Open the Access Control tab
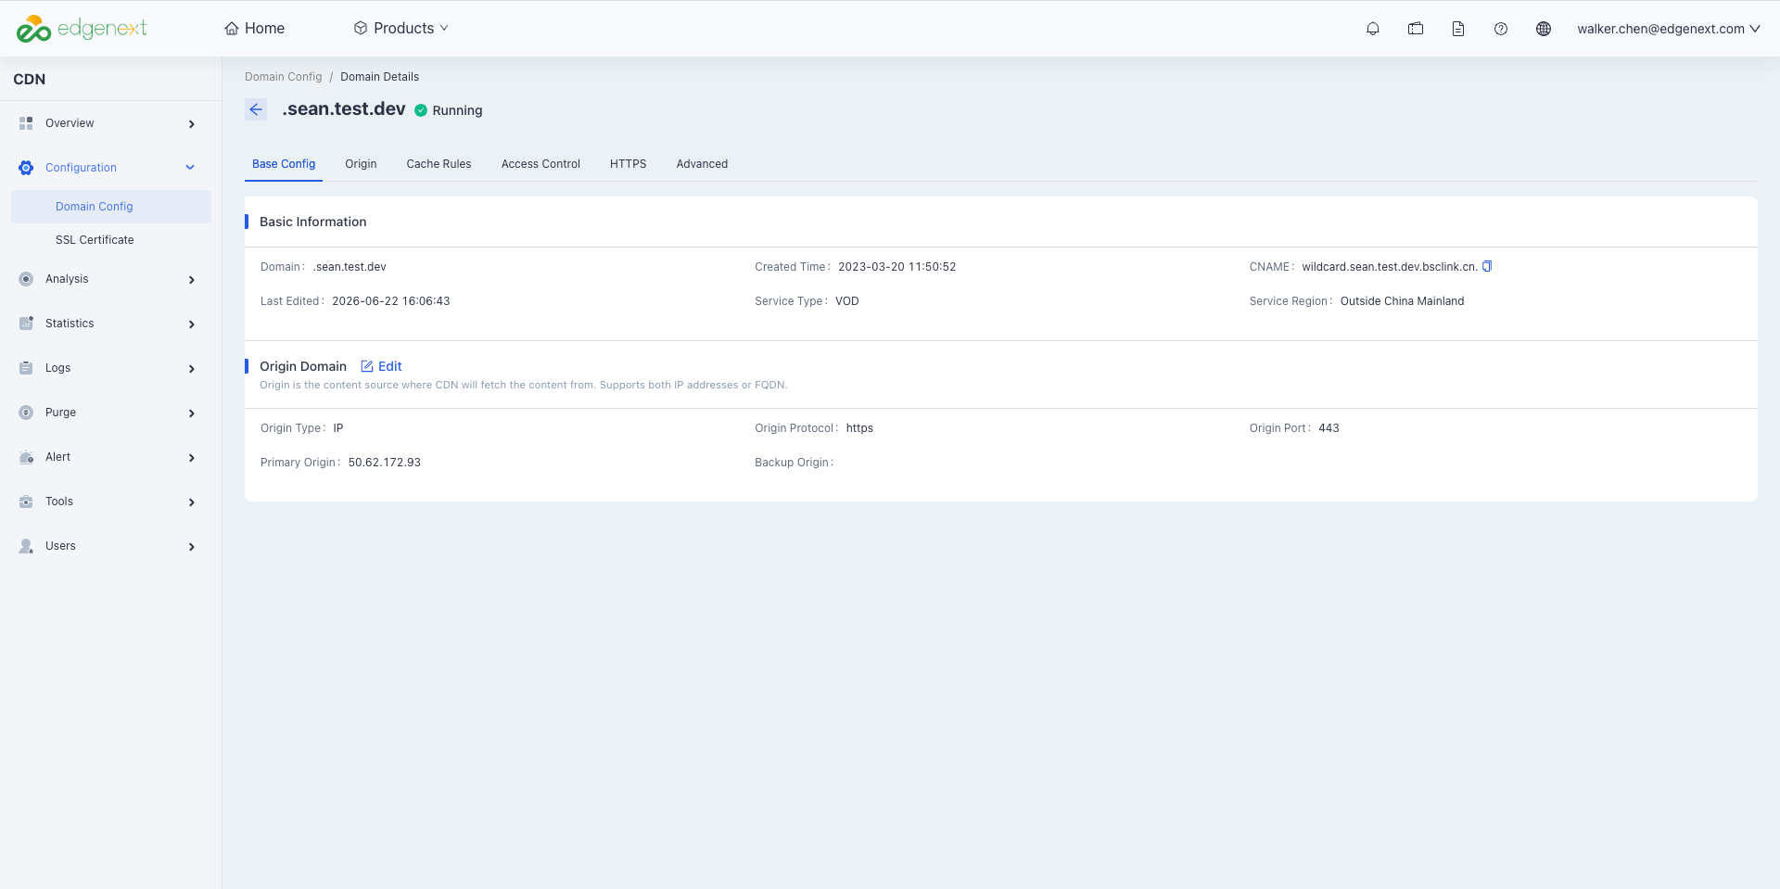The height and width of the screenshot is (889, 1780). [540, 164]
